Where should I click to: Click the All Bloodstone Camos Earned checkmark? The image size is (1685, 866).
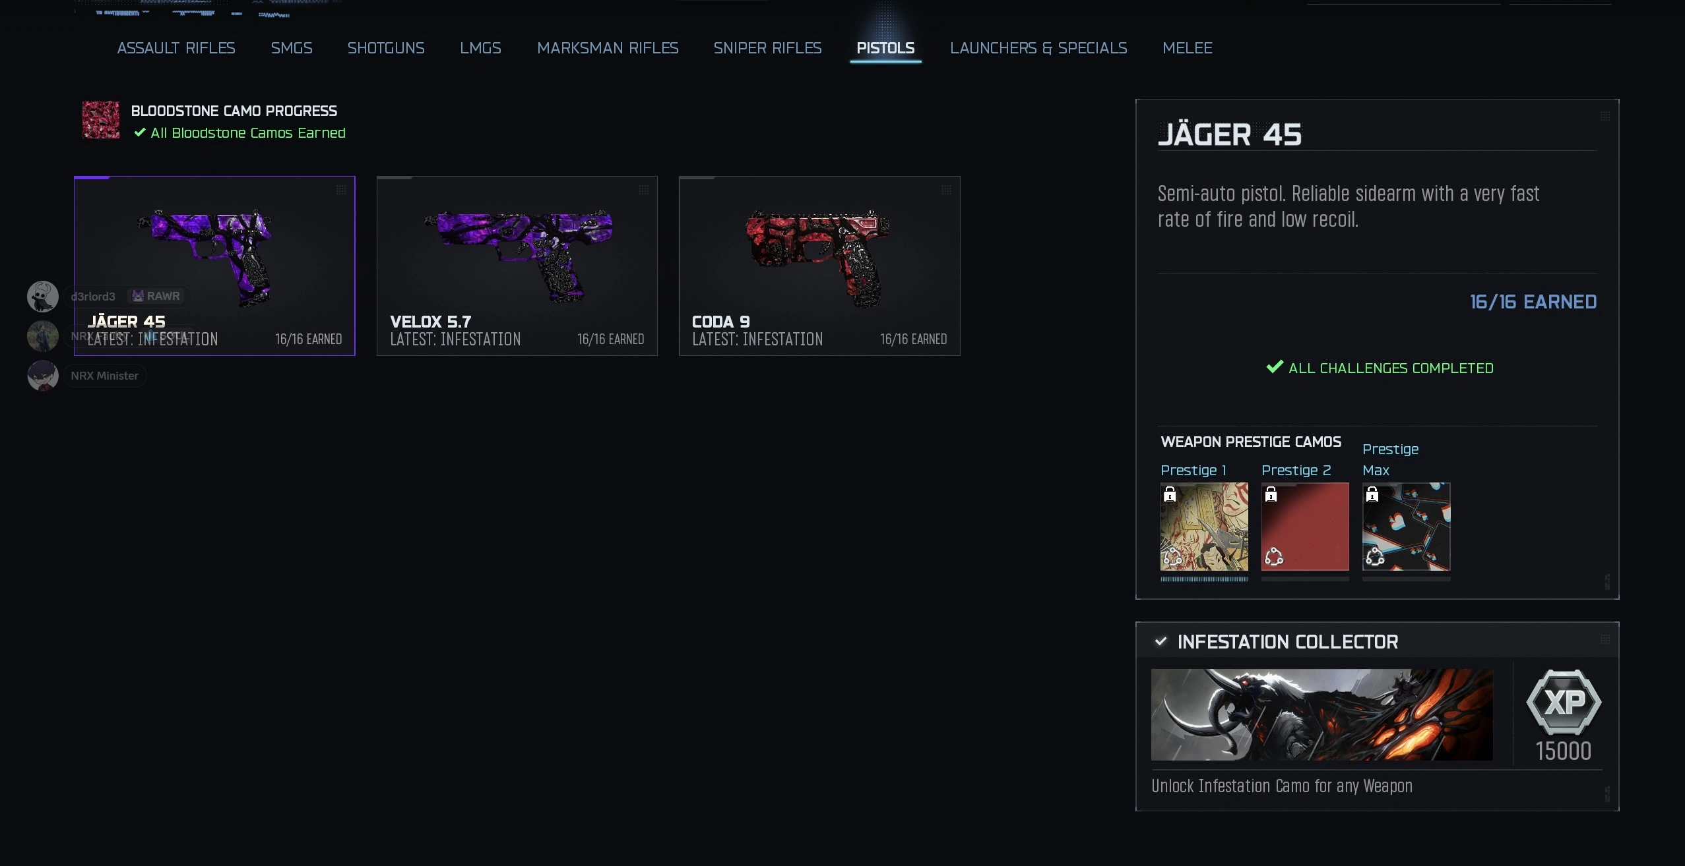pyautogui.click(x=140, y=132)
